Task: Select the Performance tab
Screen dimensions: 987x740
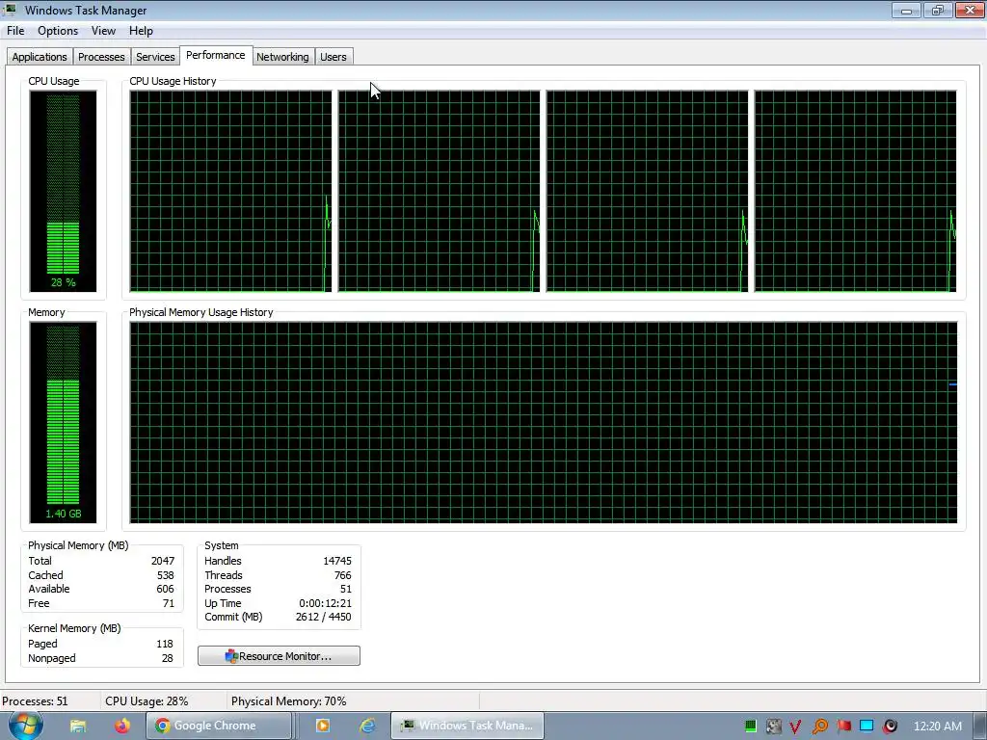Action: point(216,55)
